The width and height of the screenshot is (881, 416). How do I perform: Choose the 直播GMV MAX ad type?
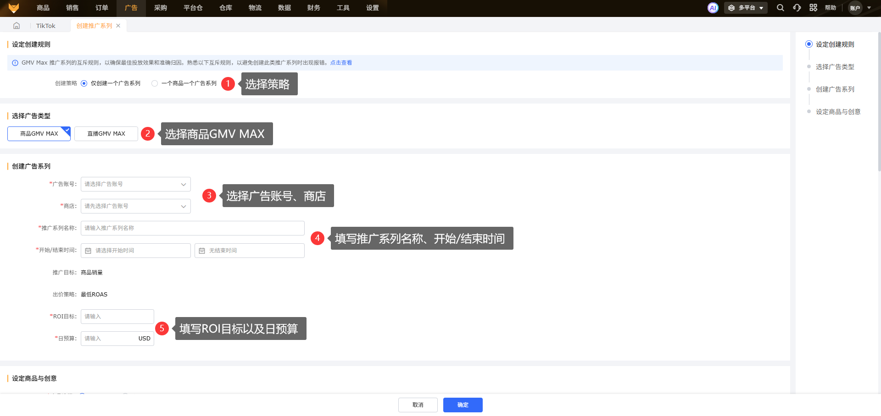(x=106, y=134)
